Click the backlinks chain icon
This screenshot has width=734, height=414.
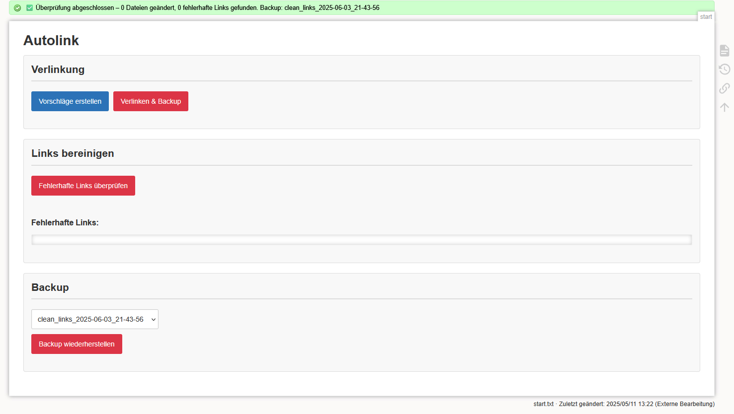(x=725, y=88)
